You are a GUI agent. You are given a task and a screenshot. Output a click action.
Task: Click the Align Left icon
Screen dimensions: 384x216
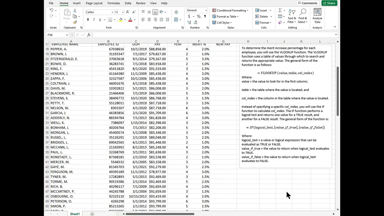(143, 19)
